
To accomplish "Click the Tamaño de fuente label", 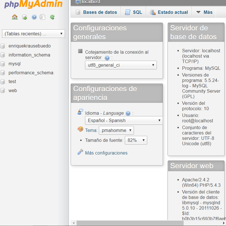I will click(x=104, y=140).
